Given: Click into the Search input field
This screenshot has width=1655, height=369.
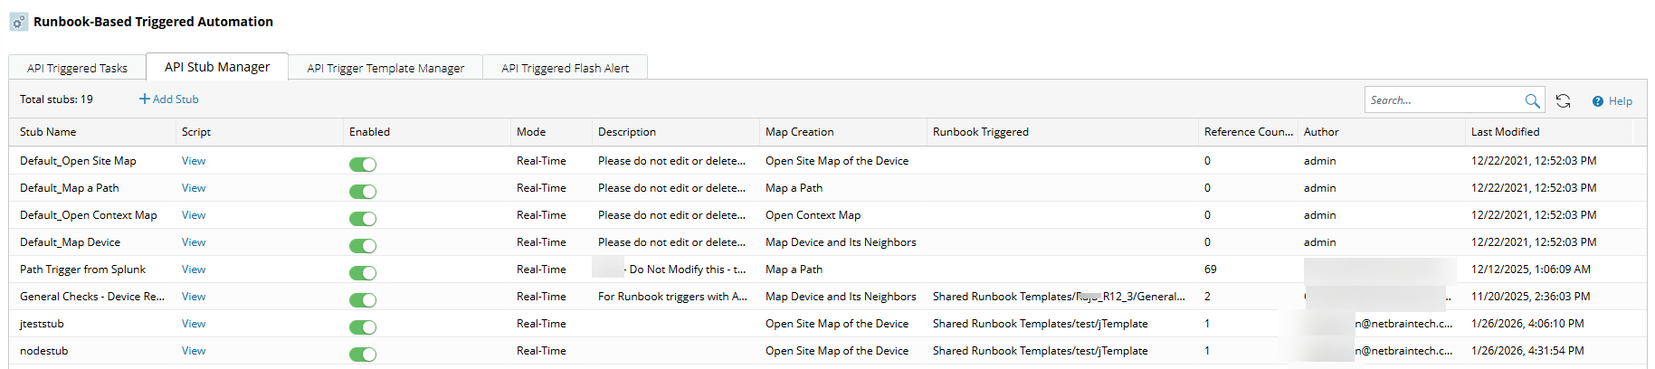Looking at the screenshot, I should click(1443, 100).
